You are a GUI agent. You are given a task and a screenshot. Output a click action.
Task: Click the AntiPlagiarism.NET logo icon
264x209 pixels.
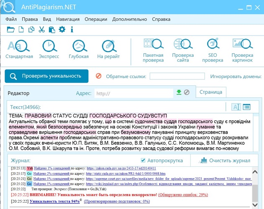[x=8, y=7]
